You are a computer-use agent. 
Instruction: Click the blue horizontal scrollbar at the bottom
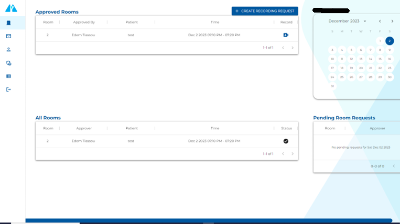(209, 221)
